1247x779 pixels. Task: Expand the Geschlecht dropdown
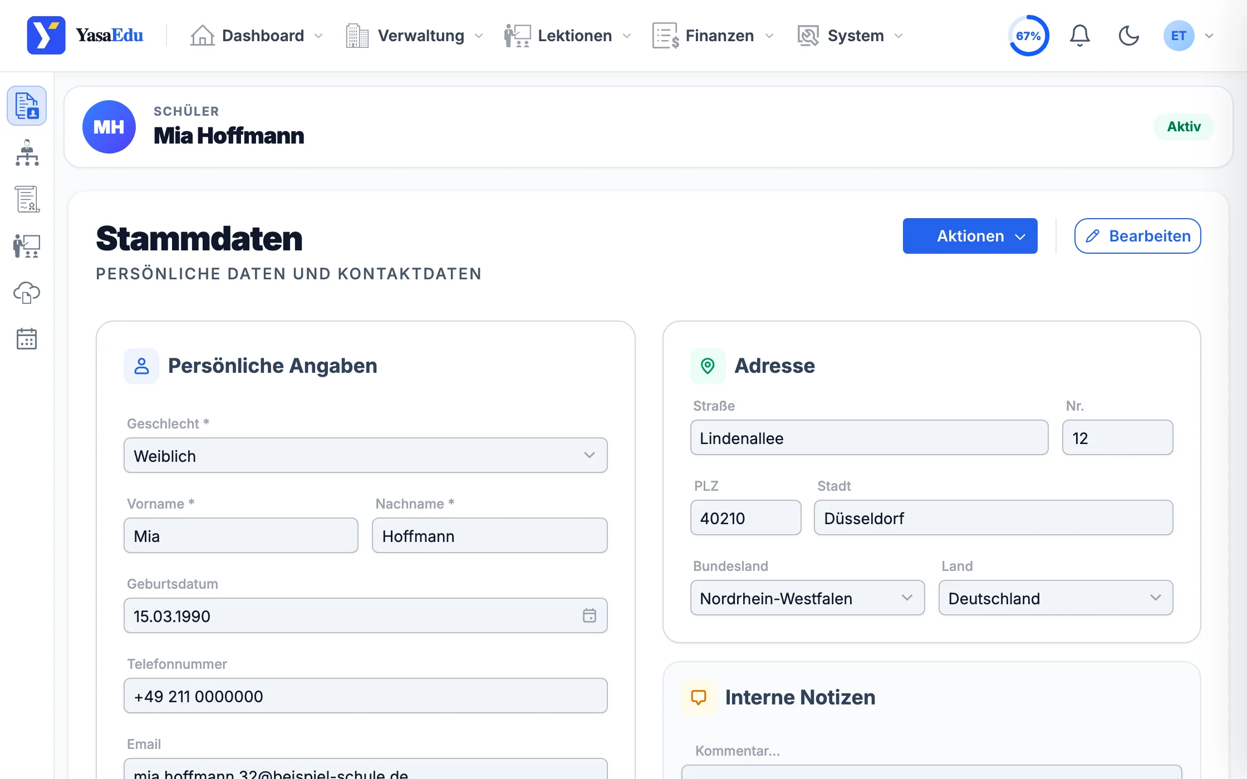[365, 456]
